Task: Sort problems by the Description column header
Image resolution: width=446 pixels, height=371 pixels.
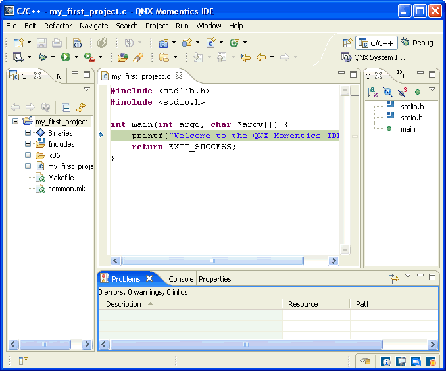Action: pyautogui.click(x=124, y=304)
